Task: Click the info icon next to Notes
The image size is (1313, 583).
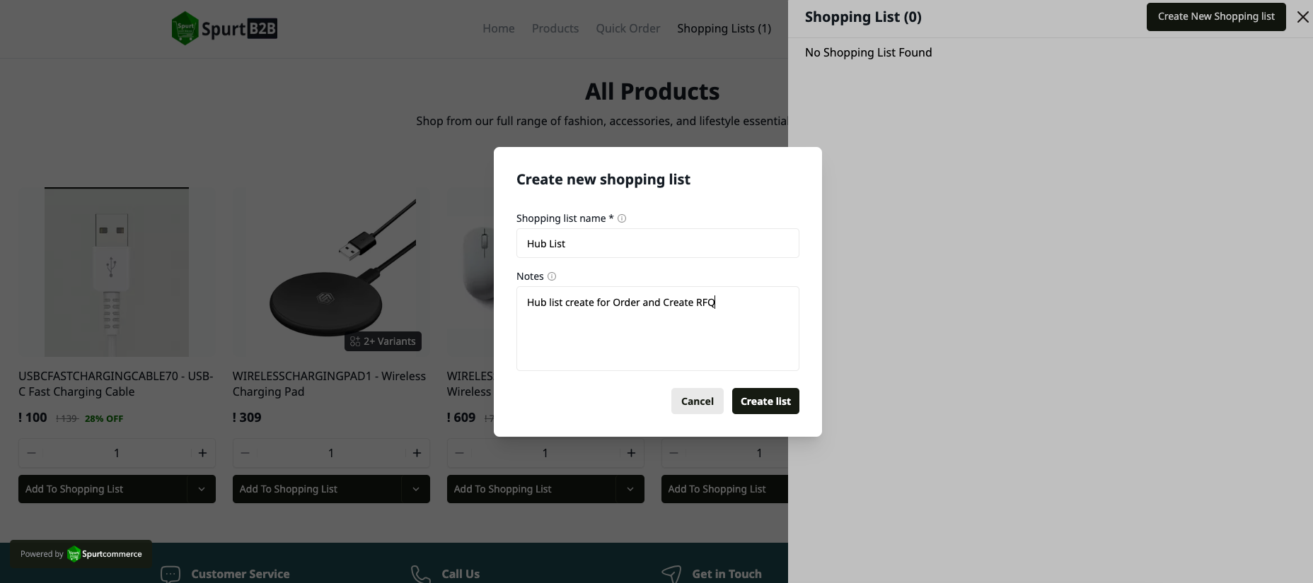Action: (551, 276)
